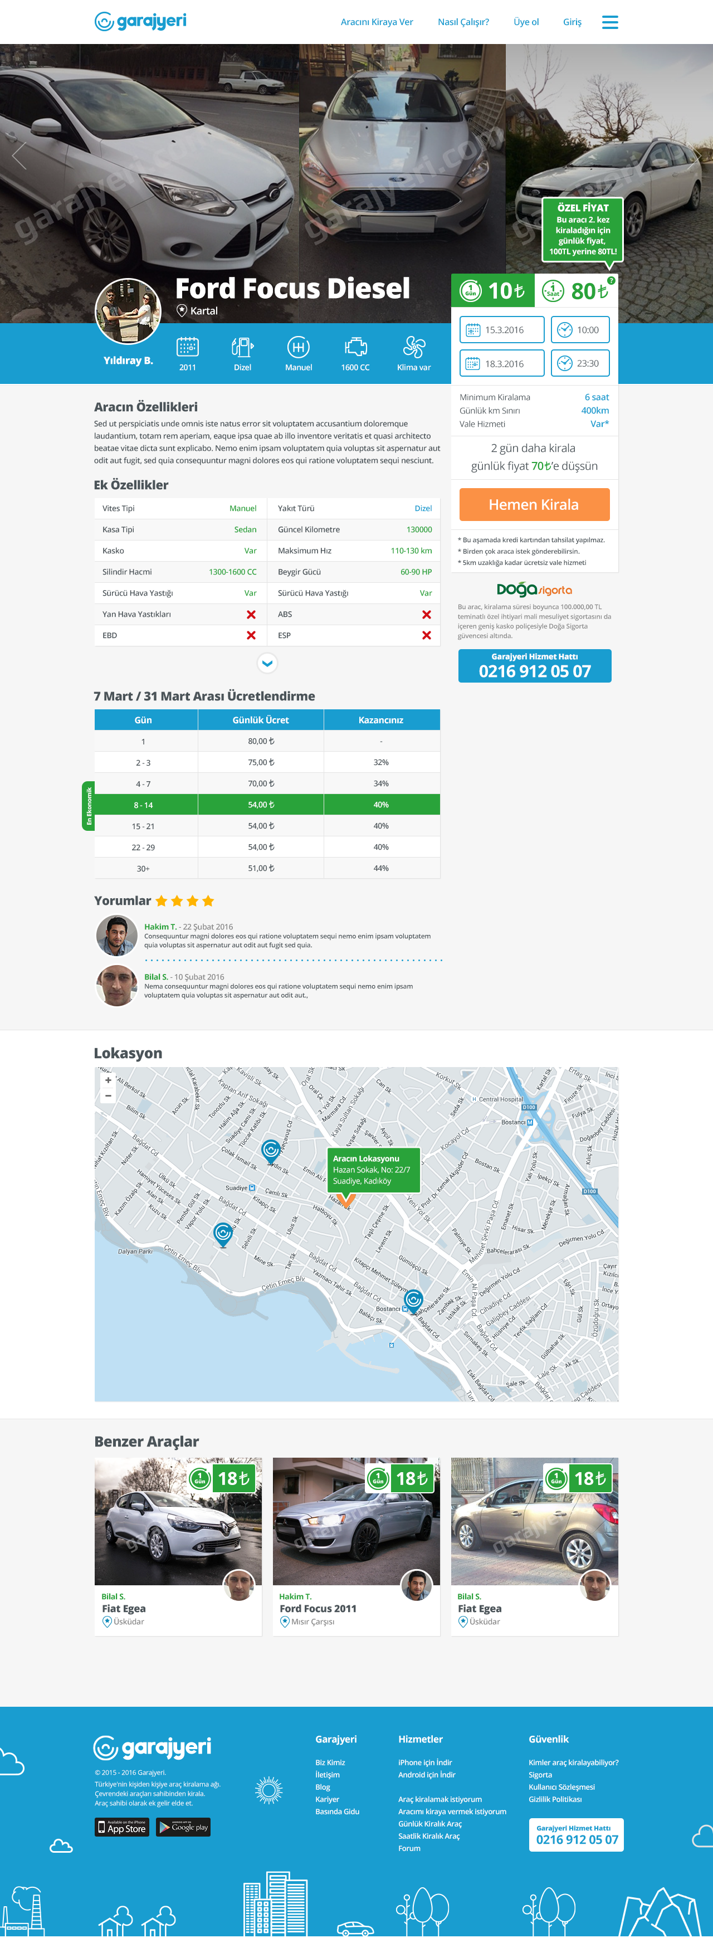The width and height of the screenshot is (713, 1938).
Task: Click Hakim T. reviewer avatar
Action: coord(116,935)
